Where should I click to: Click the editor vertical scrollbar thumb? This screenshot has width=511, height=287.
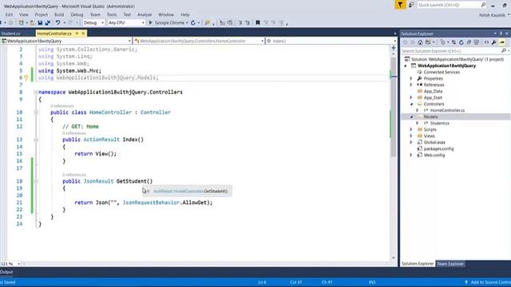point(394,108)
